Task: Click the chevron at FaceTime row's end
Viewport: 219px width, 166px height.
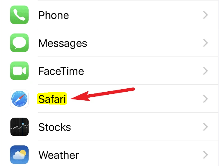Action: click(206, 71)
